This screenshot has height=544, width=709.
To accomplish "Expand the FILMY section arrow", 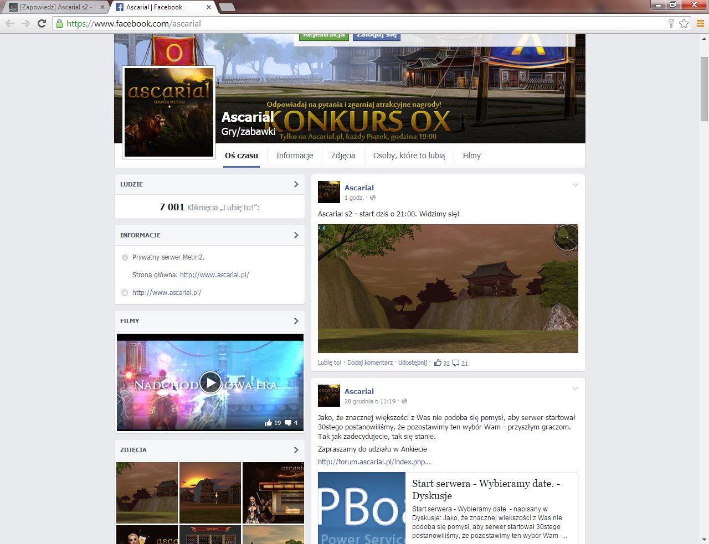I will [296, 321].
